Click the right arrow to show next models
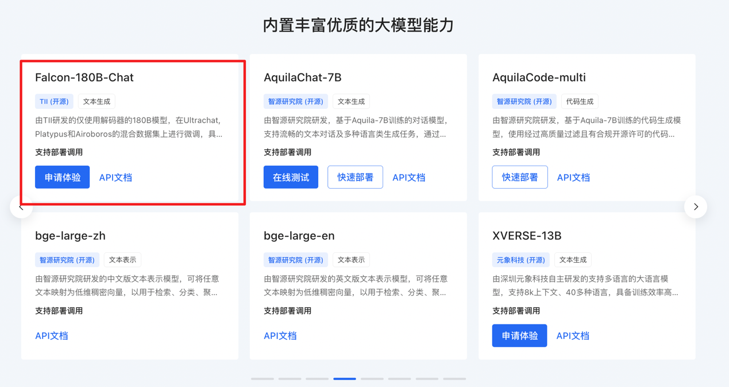 pyautogui.click(x=695, y=207)
